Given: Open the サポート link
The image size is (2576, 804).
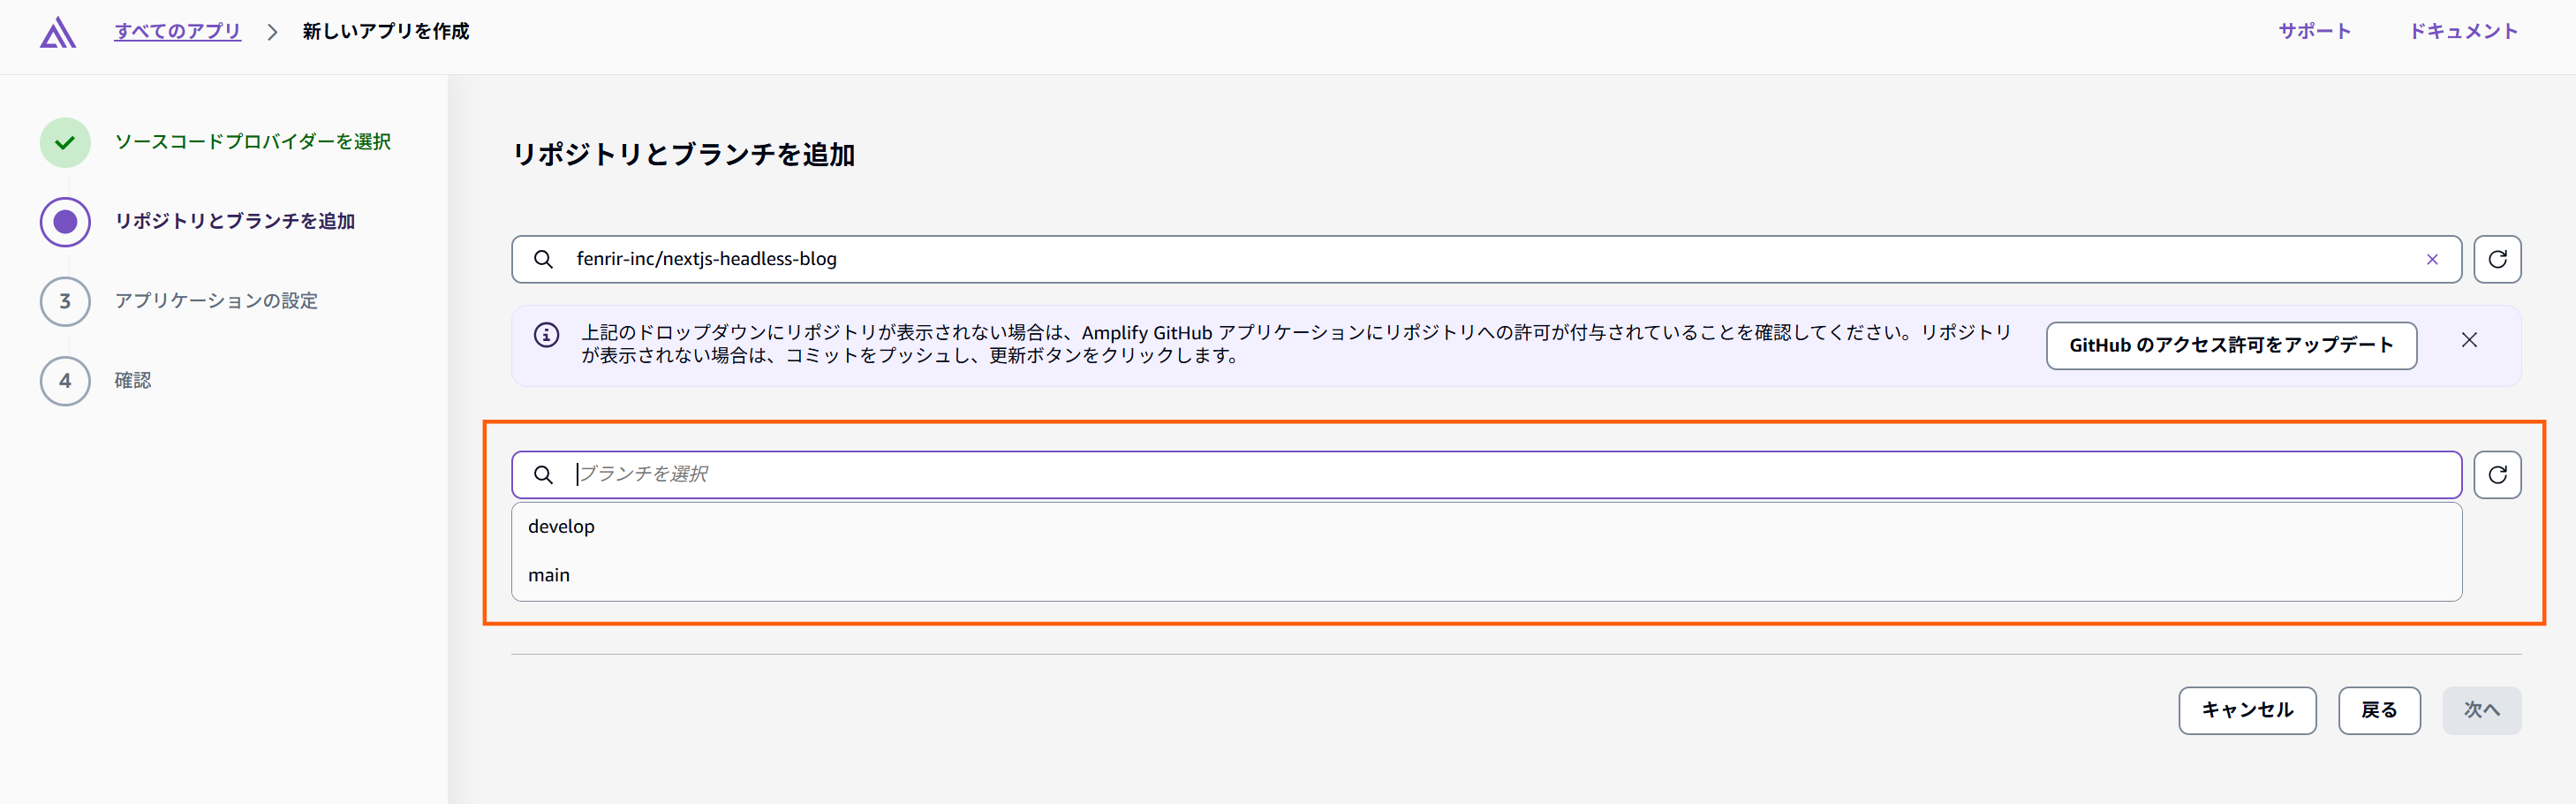Looking at the screenshot, I should [x=2314, y=31].
